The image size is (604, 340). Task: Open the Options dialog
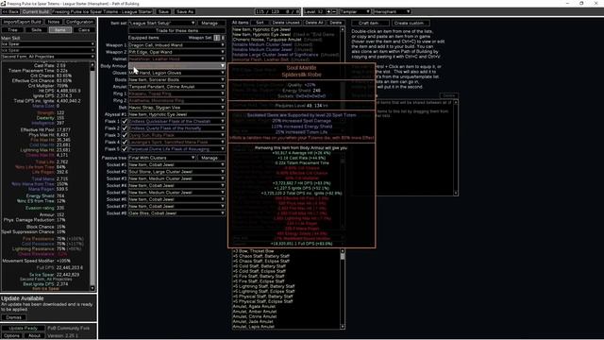click(11, 336)
